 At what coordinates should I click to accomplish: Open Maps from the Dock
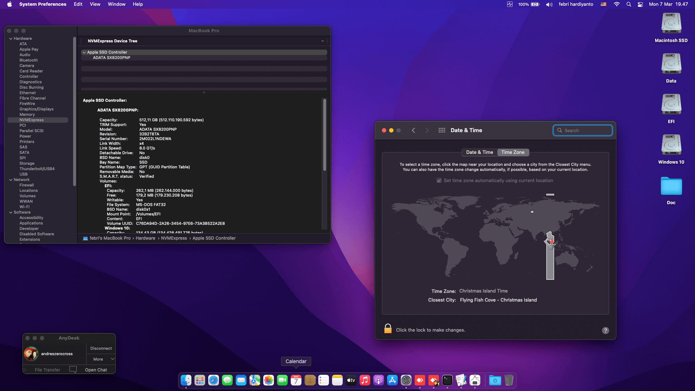click(255, 380)
